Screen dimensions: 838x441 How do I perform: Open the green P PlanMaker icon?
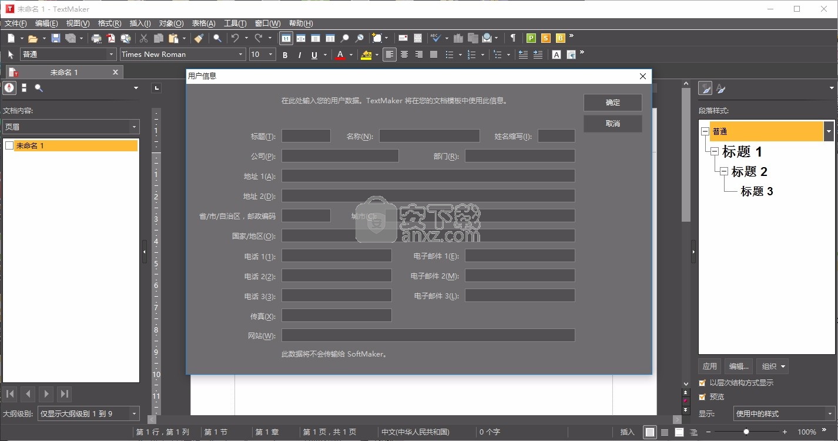click(531, 38)
